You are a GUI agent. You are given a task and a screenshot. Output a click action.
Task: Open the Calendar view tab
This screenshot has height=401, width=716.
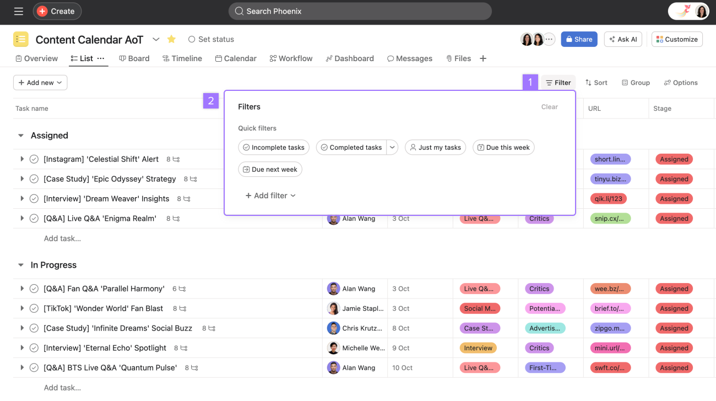236,58
